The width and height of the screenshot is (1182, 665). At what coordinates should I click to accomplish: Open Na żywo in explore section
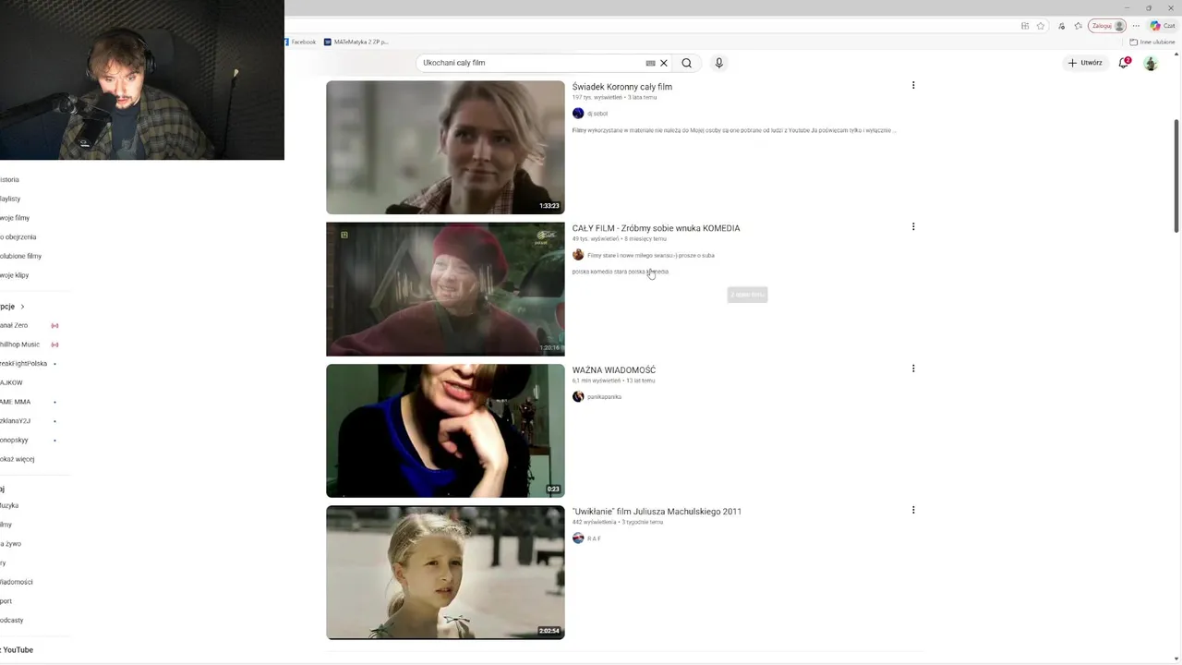(10, 544)
